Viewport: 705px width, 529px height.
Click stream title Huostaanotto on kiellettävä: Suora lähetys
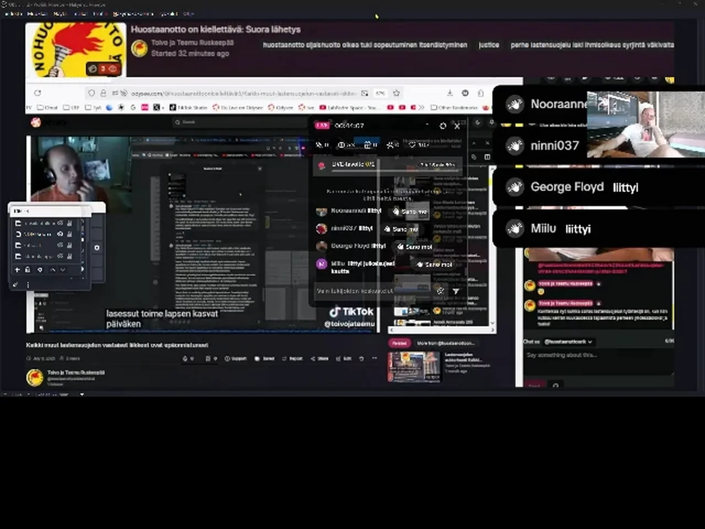coord(215,29)
